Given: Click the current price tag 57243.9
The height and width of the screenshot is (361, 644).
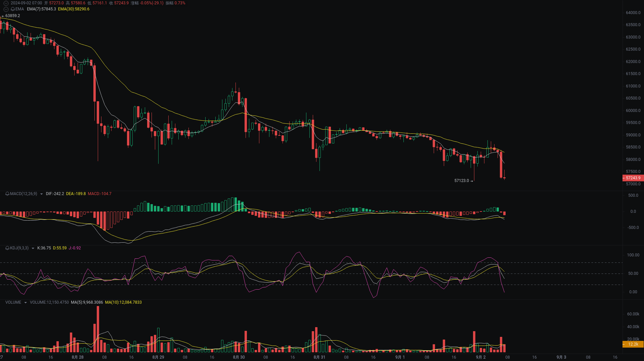Looking at the screenshot, I should 633,178.
